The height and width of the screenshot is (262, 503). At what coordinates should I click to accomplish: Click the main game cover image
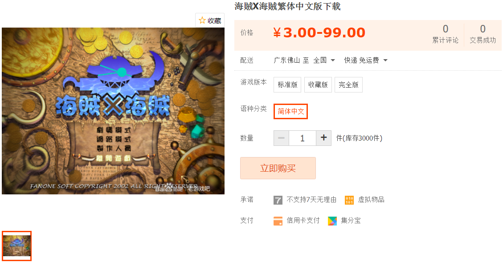[113, 111]
